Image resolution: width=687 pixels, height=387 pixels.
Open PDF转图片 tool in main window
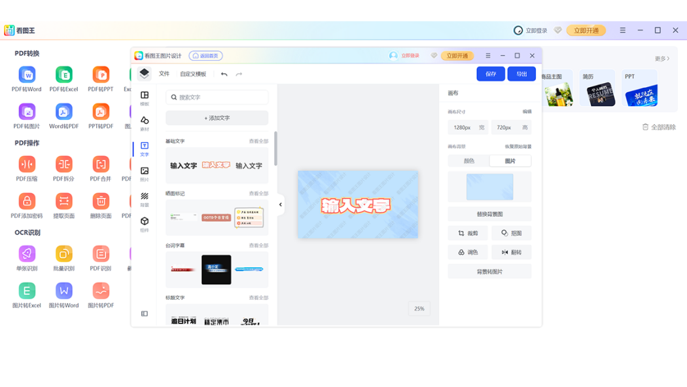27,117
